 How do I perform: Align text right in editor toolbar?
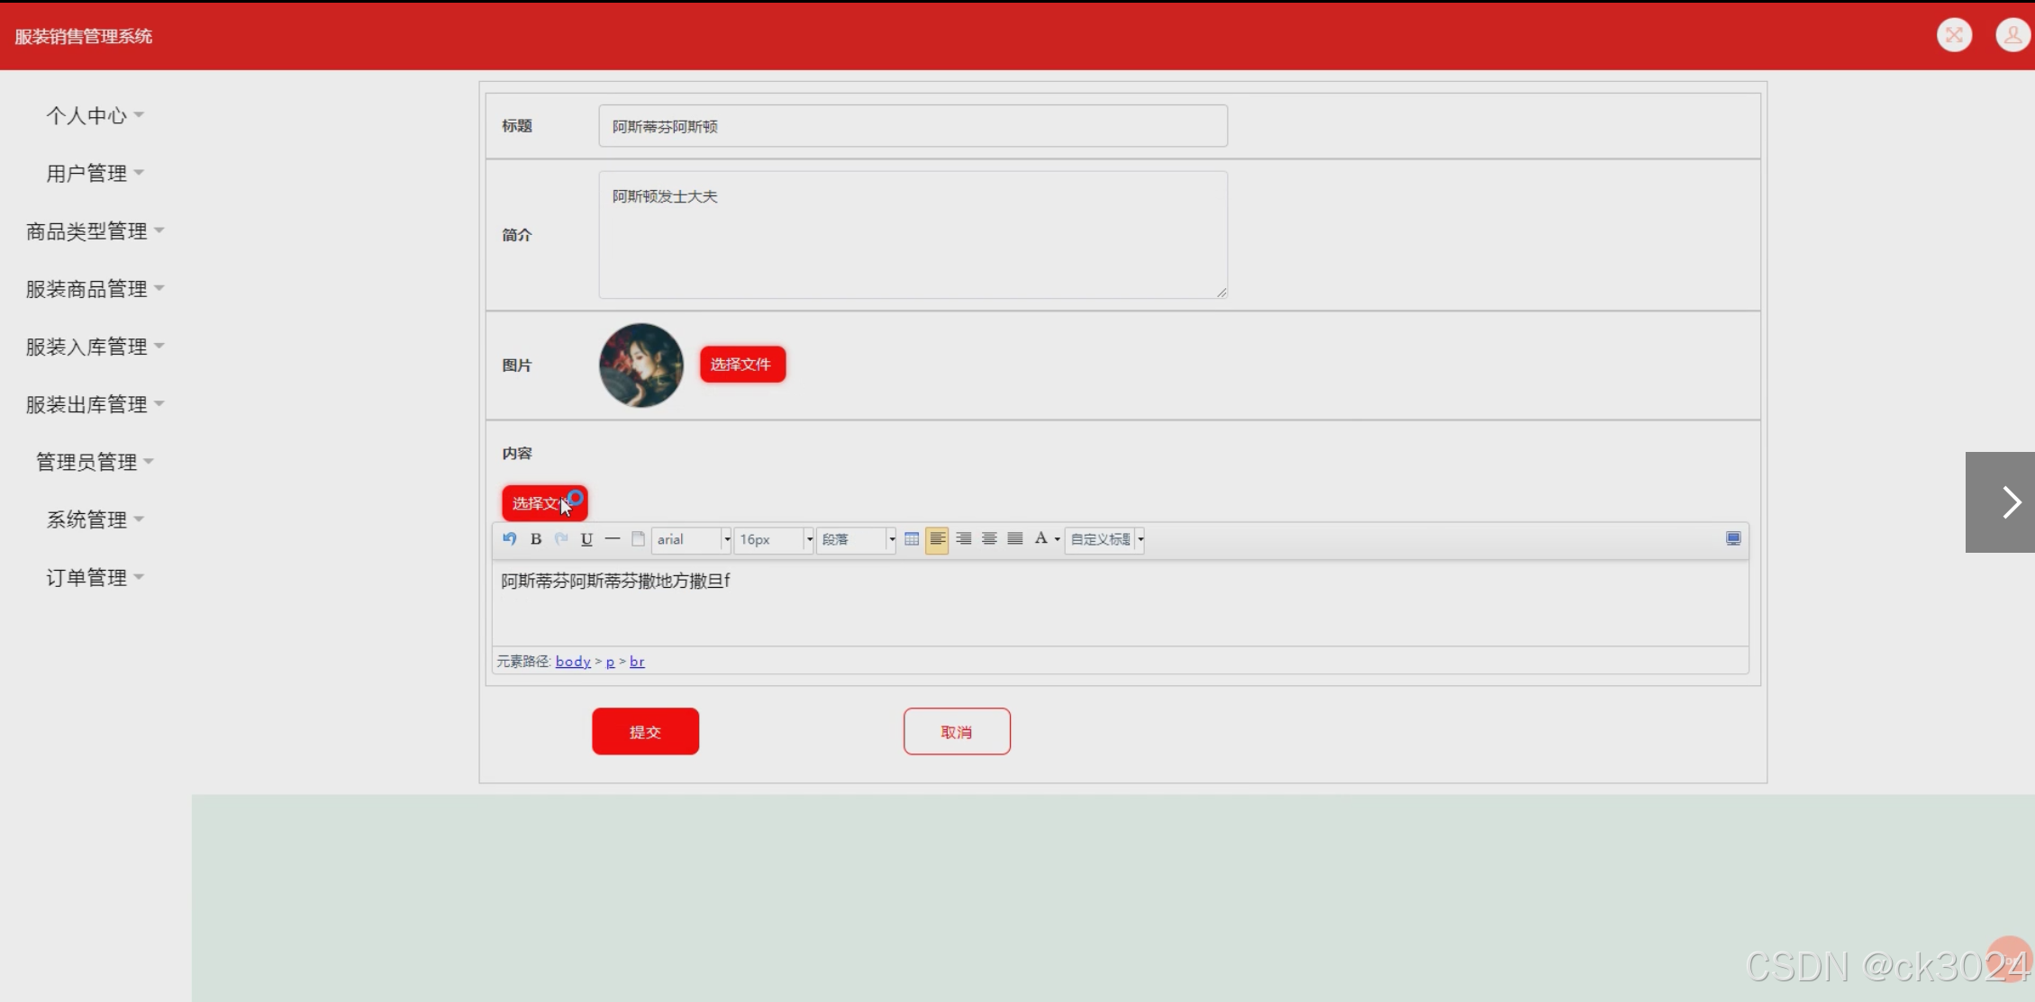[963, 538]
